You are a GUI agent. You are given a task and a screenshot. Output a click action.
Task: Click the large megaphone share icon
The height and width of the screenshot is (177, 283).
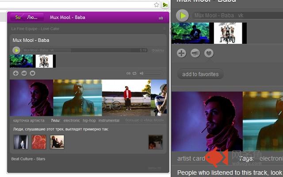coord(195,53)
